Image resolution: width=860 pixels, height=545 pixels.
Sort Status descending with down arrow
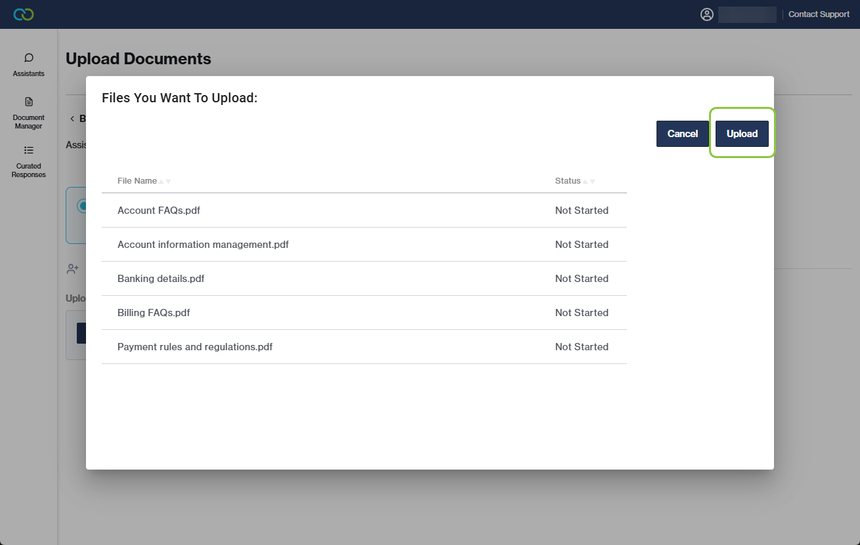tap(592, 182)
